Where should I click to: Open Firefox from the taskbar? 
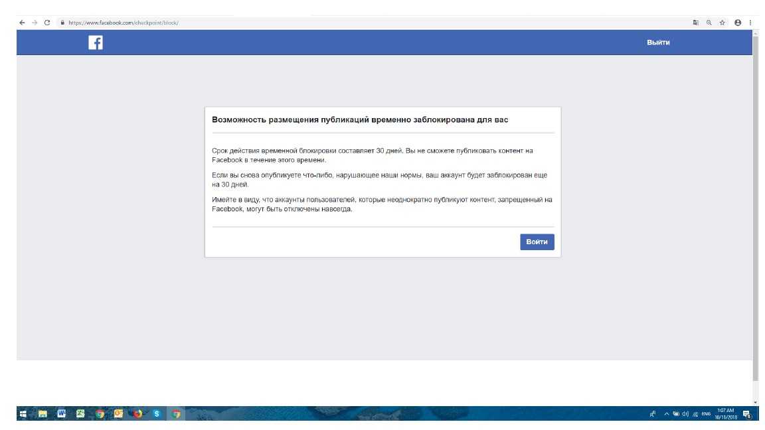coord(137,413)
